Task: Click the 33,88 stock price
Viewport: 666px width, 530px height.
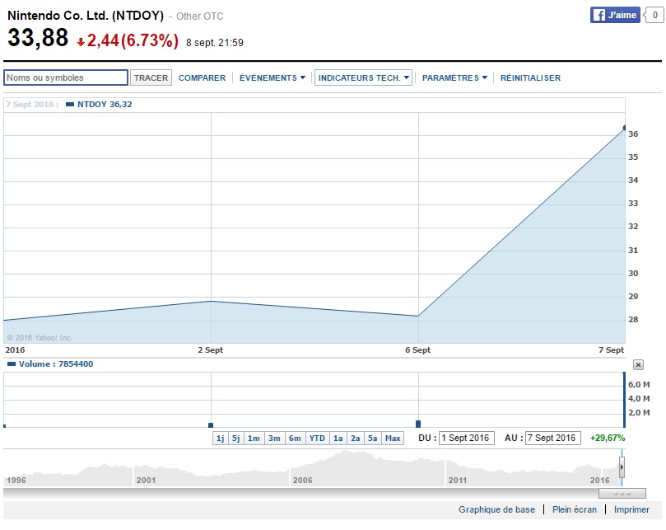Action: point(38,37)
